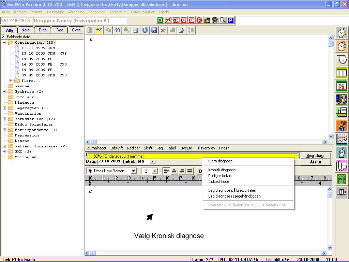Save with the floppy disk icon
Viewport: 349px width, 262px height.
pyautogui.click(x=154, y=30)
